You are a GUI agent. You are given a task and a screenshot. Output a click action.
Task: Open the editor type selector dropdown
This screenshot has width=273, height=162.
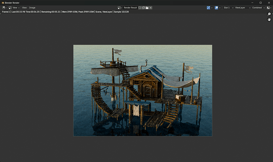tap(4, 8)
